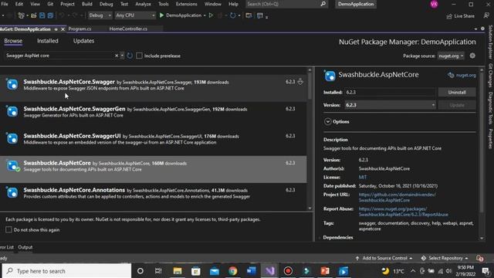Uninstall the Swashbuckle.AspNetCore package

pos(457,93)
